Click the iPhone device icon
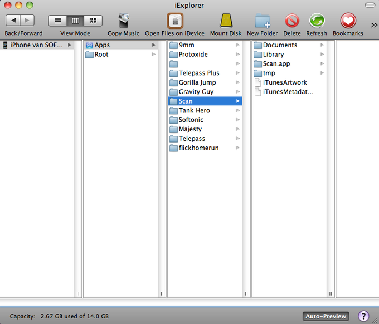 [x=5, y=45]
